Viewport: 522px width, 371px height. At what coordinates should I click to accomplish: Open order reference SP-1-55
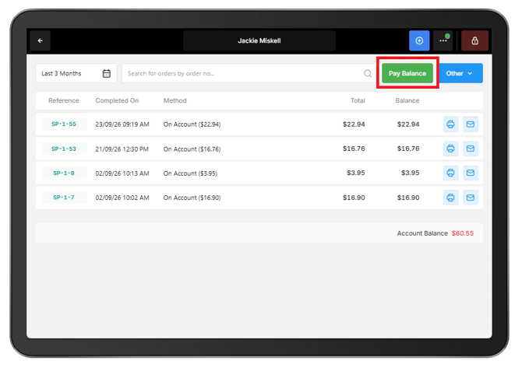[64, 124]
